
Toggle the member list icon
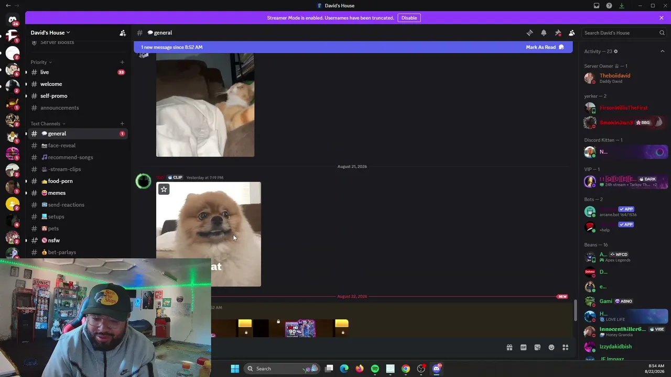[x=572, y=32]
